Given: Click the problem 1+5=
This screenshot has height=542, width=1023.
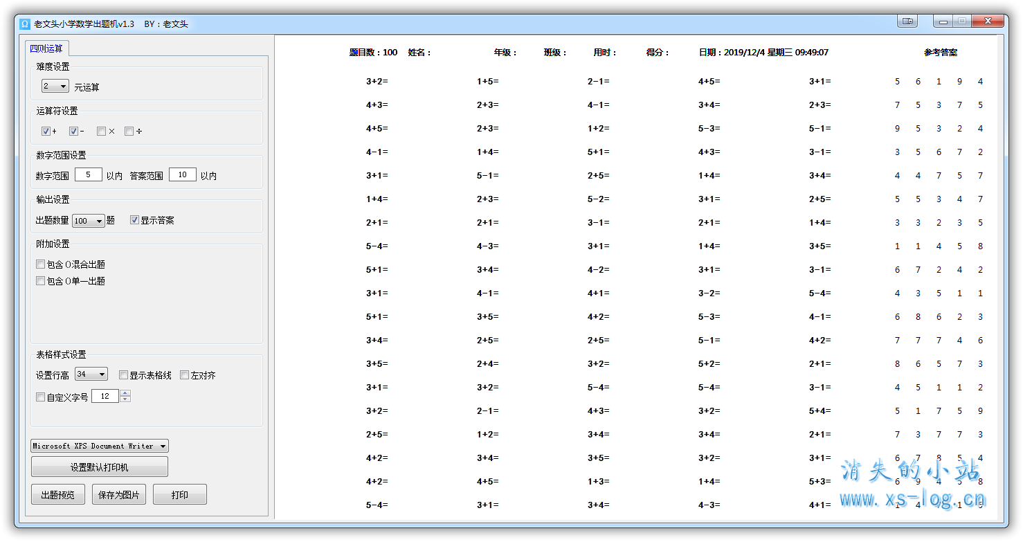Looking at the screenshot, I should pyautogui.click(x=488, y=82).
